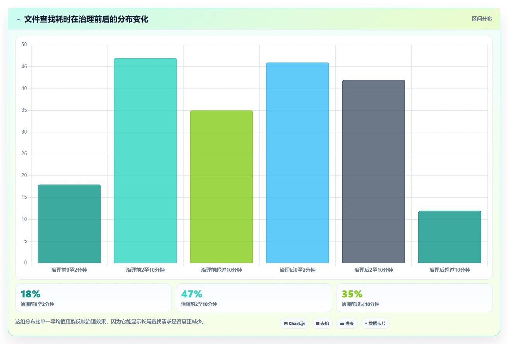The width and height of the screenshot is (508, 344).
Task: Click the lightning icon beside the chart title
Action: tap(18, 19)
